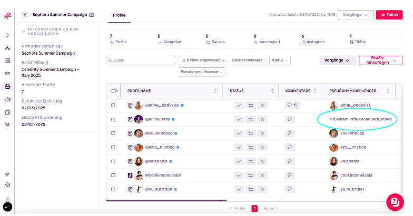The width and height of the screenshot is (413, 216).
Task: Click the 1 TikTok stat
Action: (x=357, y=39)
